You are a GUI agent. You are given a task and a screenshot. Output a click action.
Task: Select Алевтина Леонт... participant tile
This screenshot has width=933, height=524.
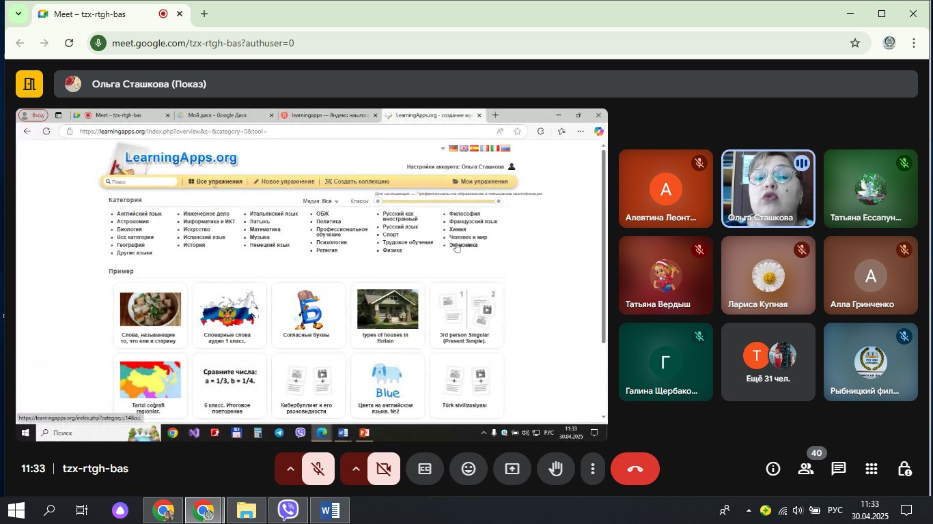pyautogui.click(x=666, y=188)
